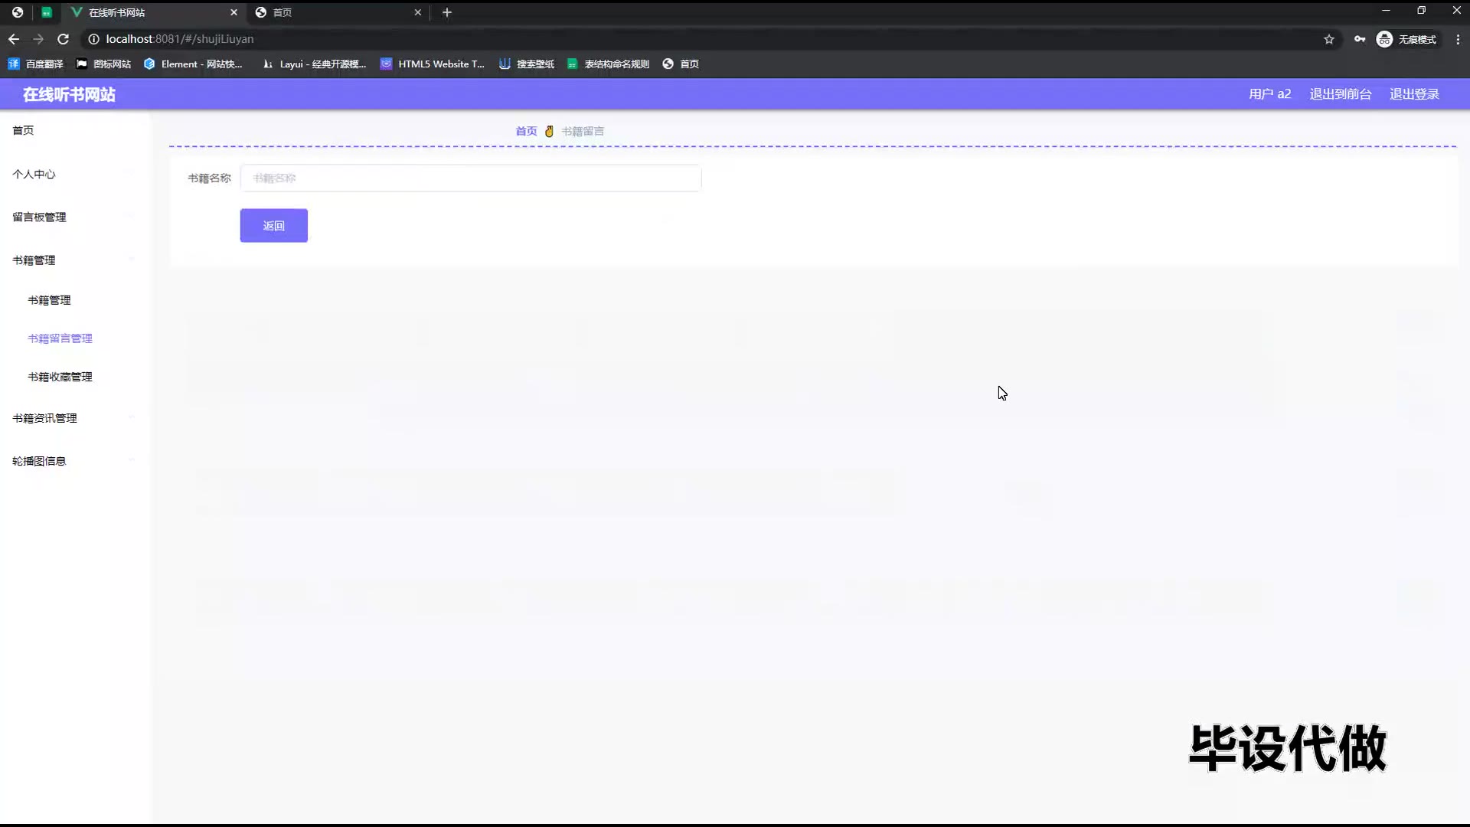Click the browser reload icon
The image size is (1470, 827).
coord(64,39)
